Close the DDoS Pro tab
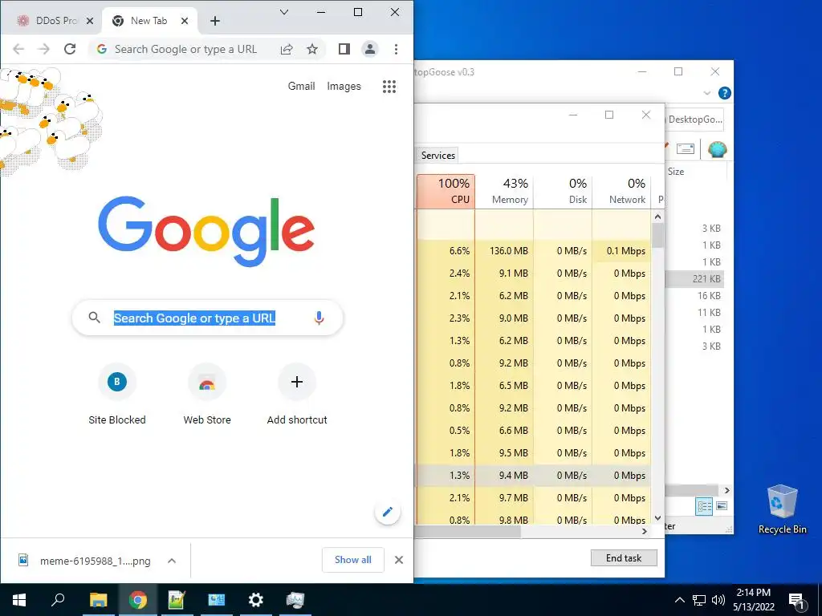The width and height of the screenshot is (822, 616). point(90,21)
